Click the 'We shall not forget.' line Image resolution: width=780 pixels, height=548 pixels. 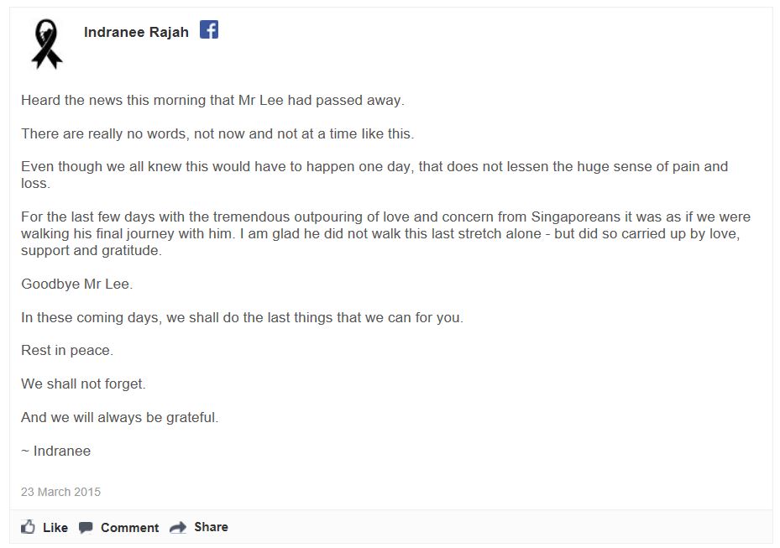pos(83,384)
